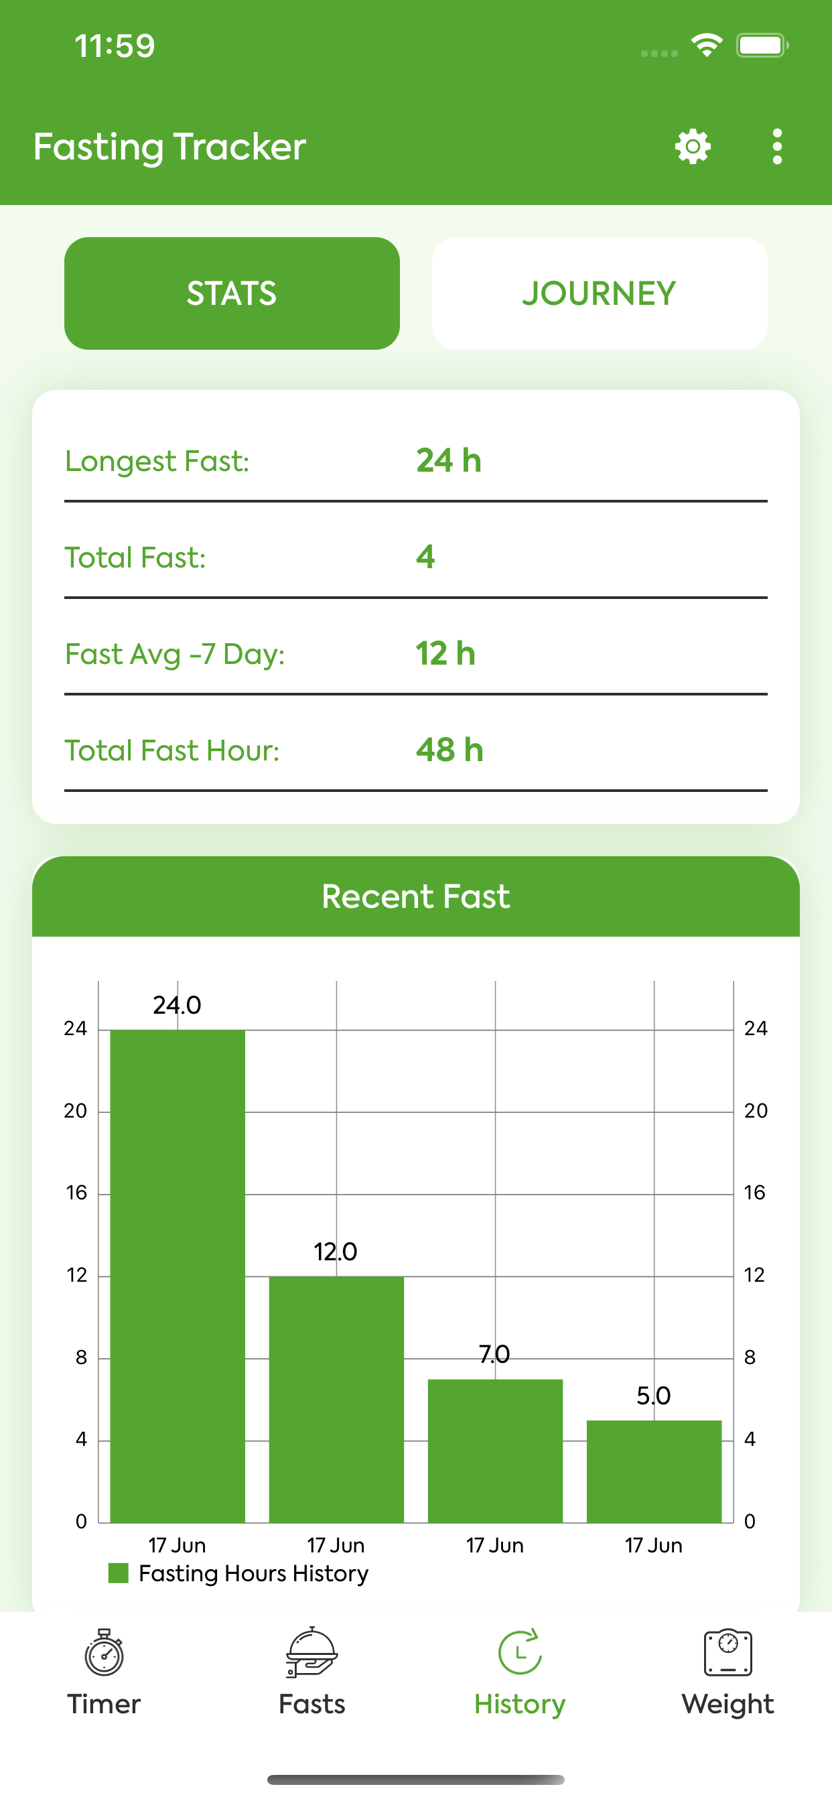Tap the Recent Fast header
This screenshot has width=832, height=1801.
coord(415,896)
